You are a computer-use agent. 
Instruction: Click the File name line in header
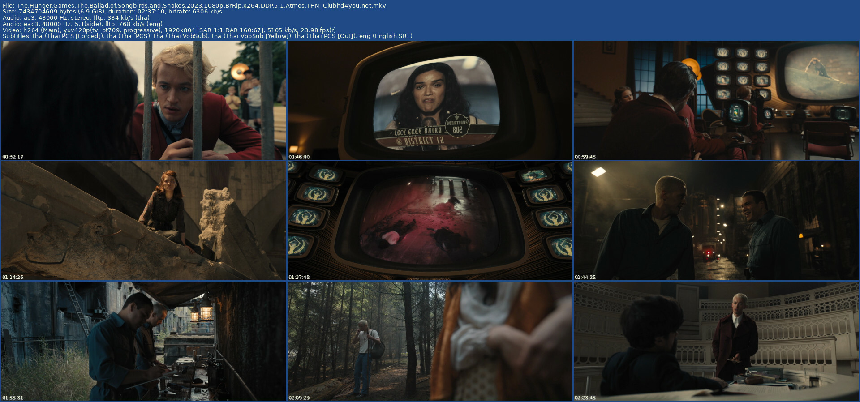coord(194,6)
